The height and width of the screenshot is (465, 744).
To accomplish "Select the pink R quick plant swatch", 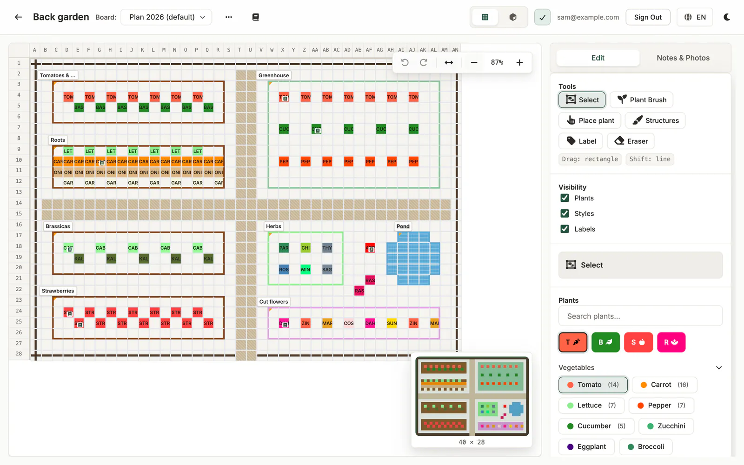I will point(671,342).
